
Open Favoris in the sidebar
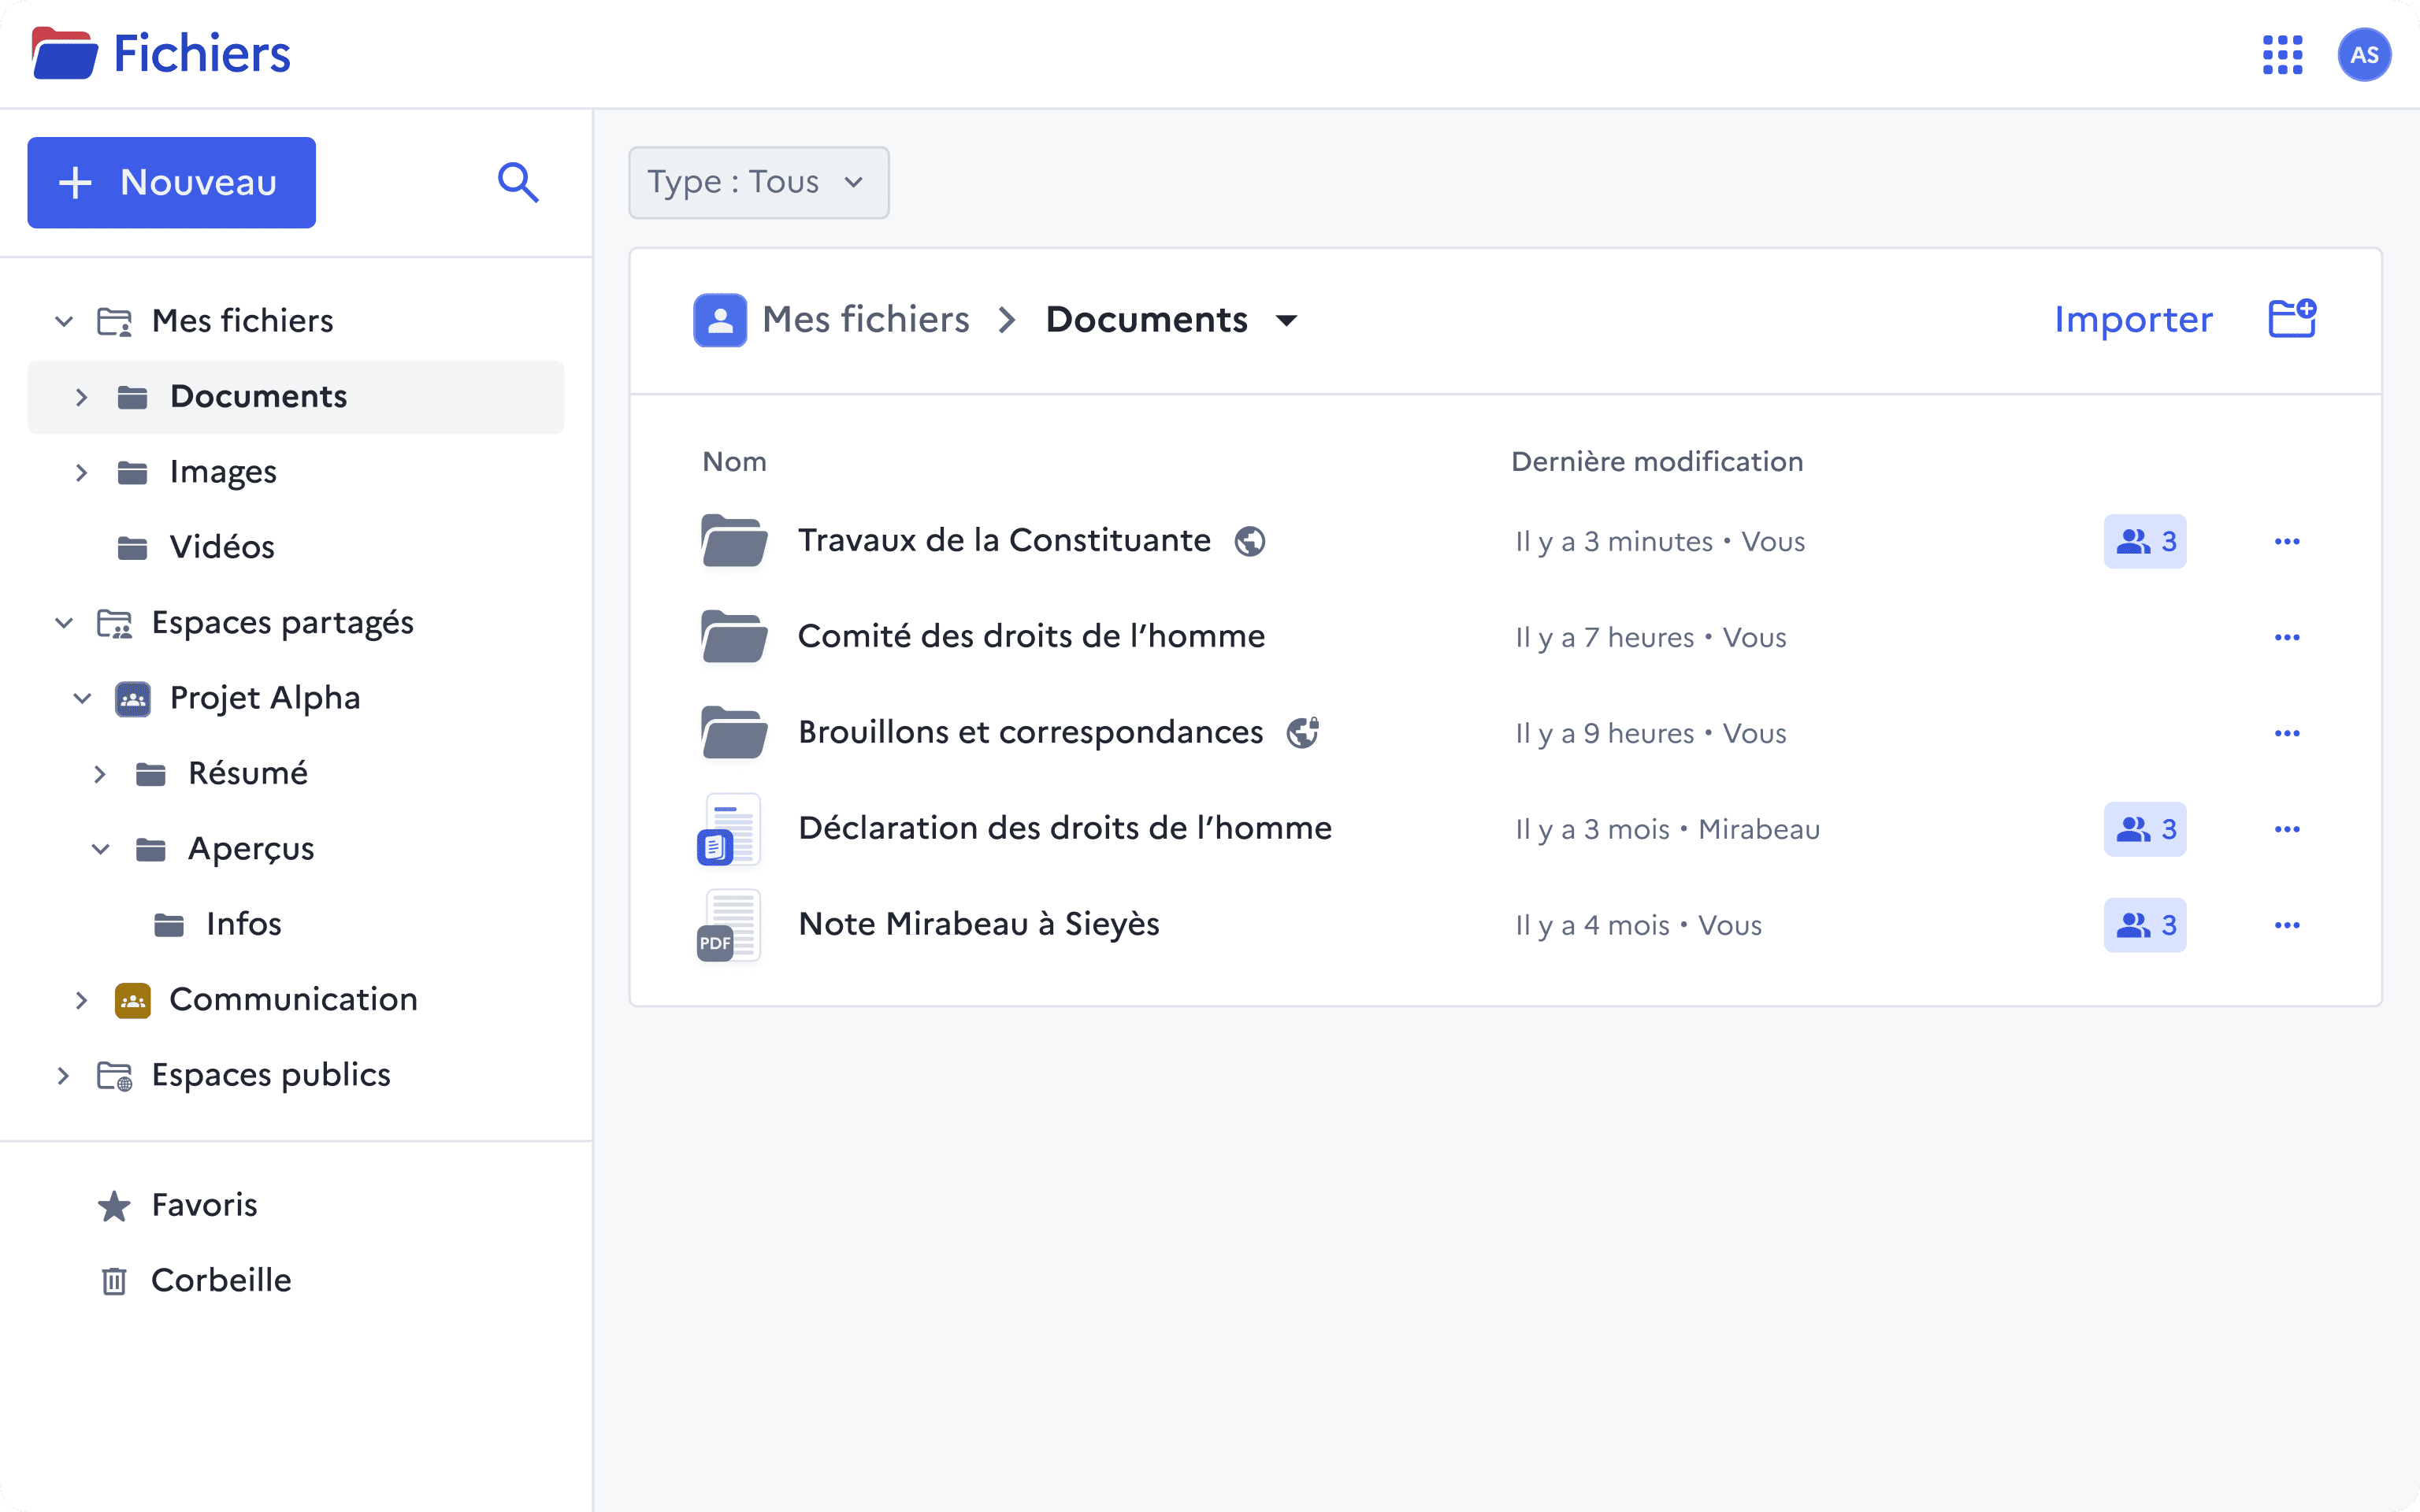[x=204, y=1205]
